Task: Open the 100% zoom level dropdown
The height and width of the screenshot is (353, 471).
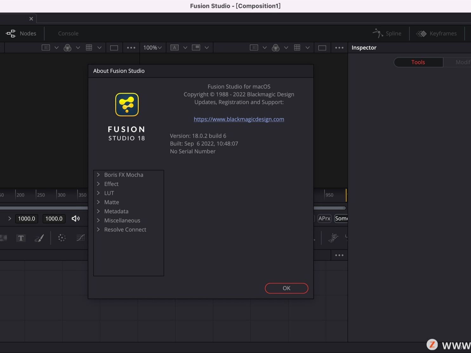Action: pos(153,48)
